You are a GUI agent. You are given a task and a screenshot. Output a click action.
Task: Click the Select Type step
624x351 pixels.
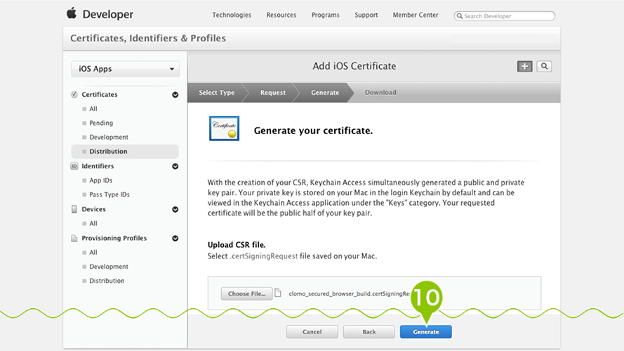216,93
